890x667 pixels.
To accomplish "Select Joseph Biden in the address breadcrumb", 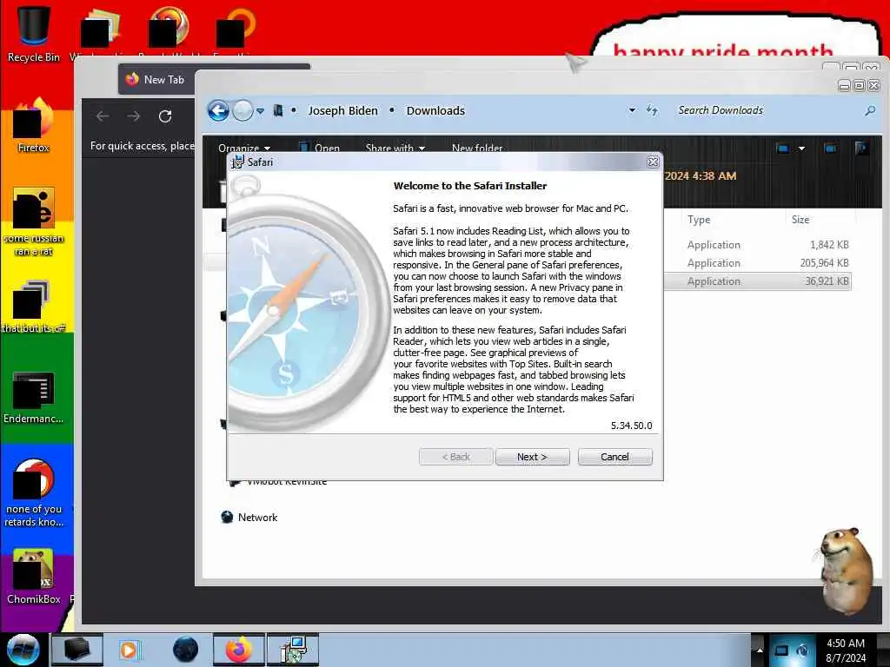I will pyautogui.click(x=342, y=110).
